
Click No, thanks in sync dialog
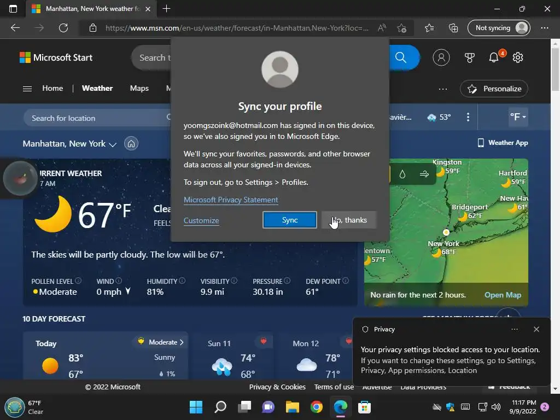349,220
